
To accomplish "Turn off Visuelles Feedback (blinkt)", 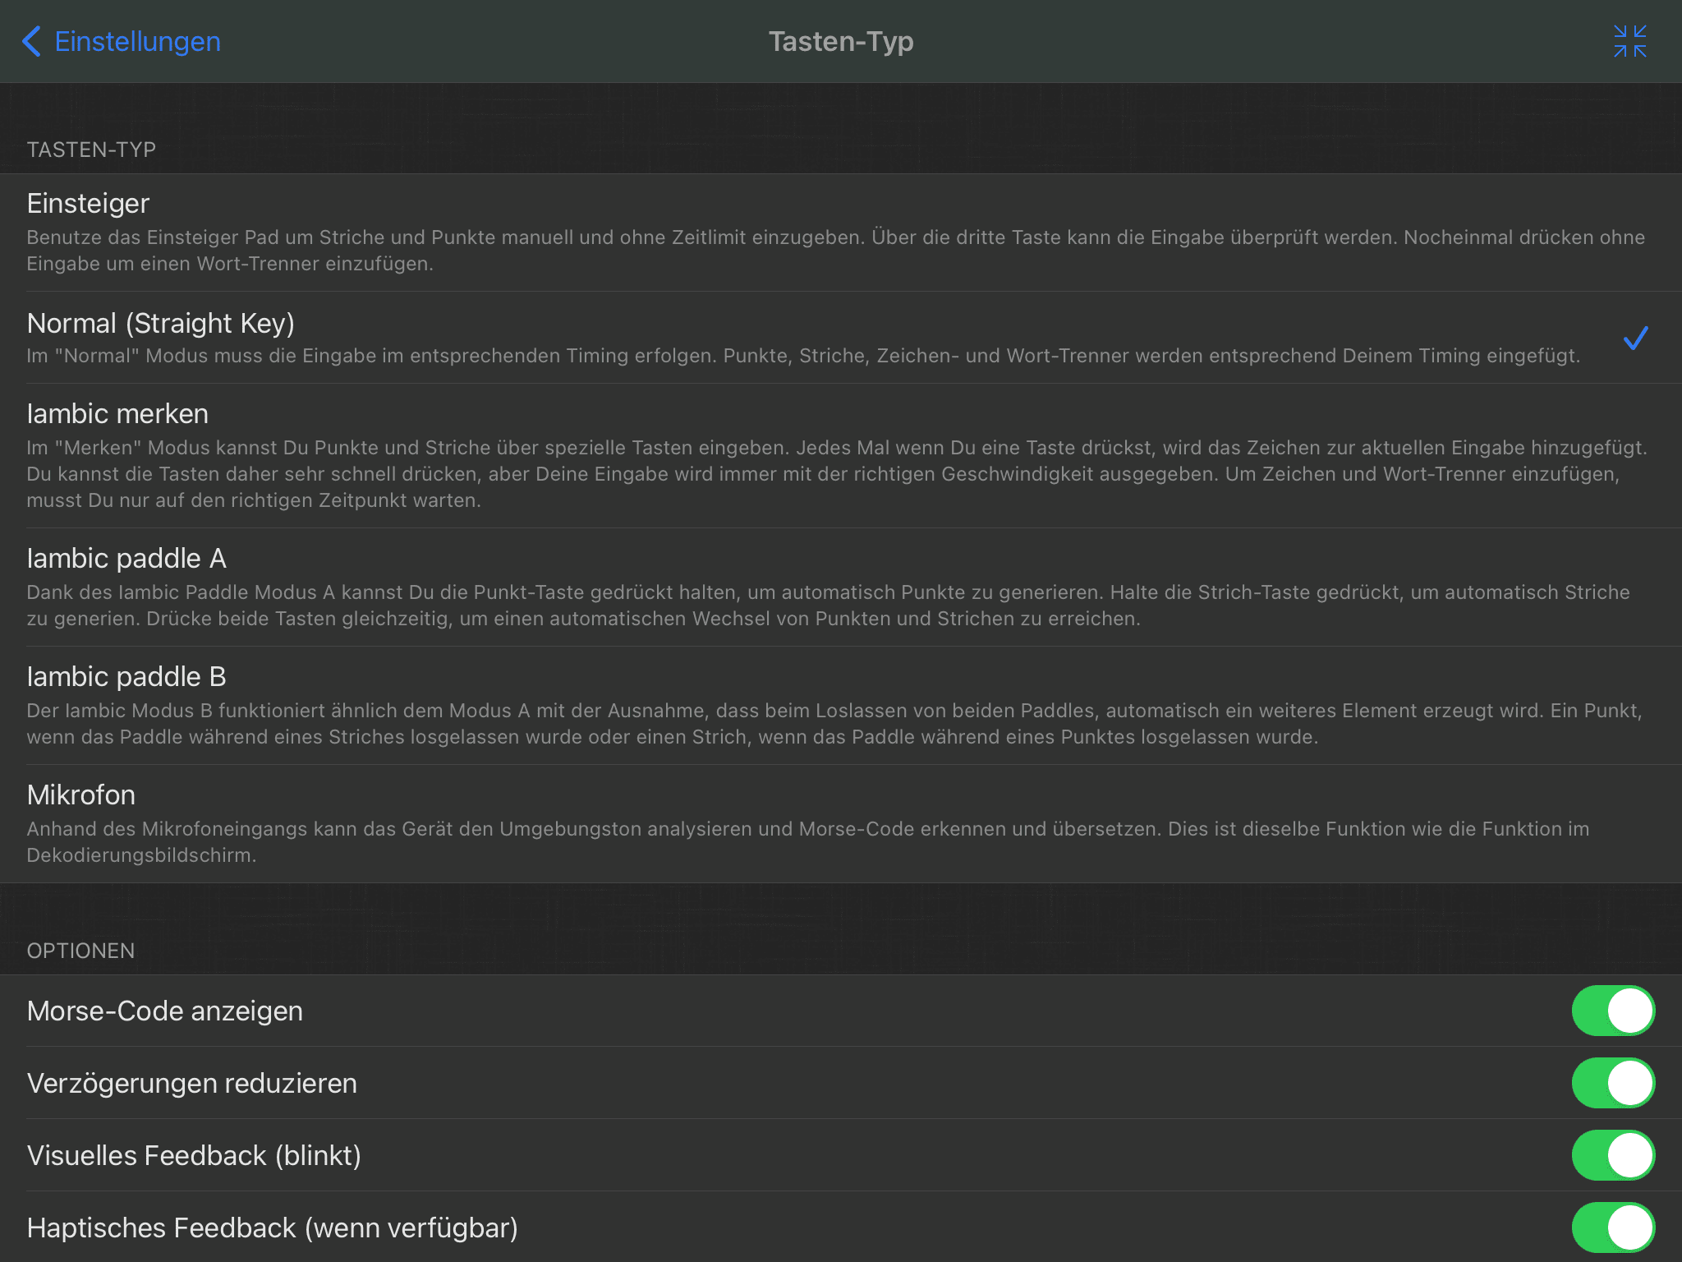I will click(1613, 1155).
